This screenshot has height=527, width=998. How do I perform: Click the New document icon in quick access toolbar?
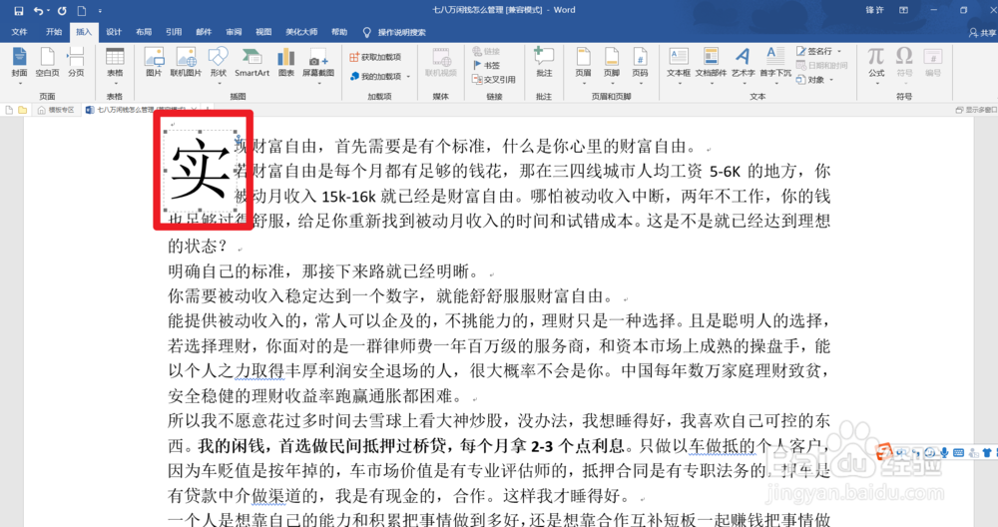point(82,11)
